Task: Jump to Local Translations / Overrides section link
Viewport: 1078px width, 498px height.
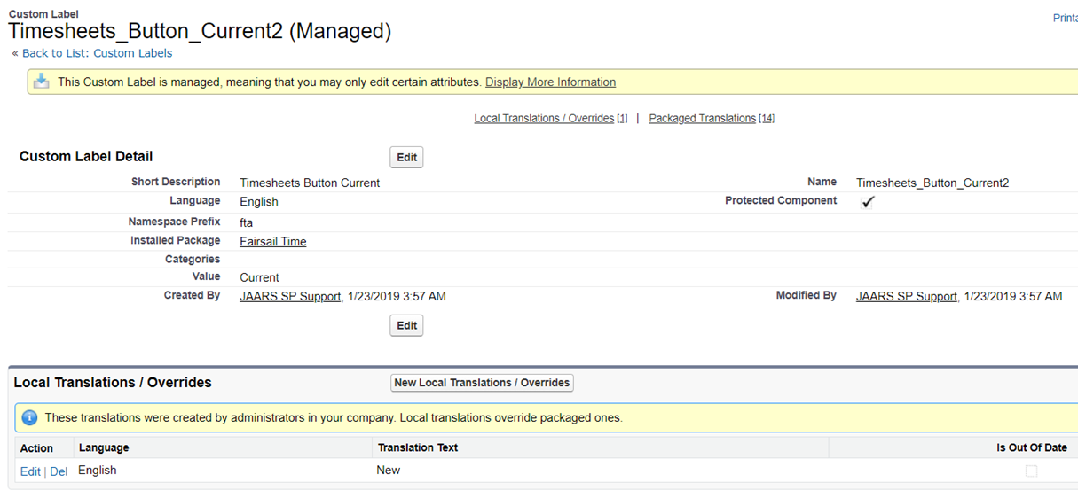Action: tap(544, 119)
